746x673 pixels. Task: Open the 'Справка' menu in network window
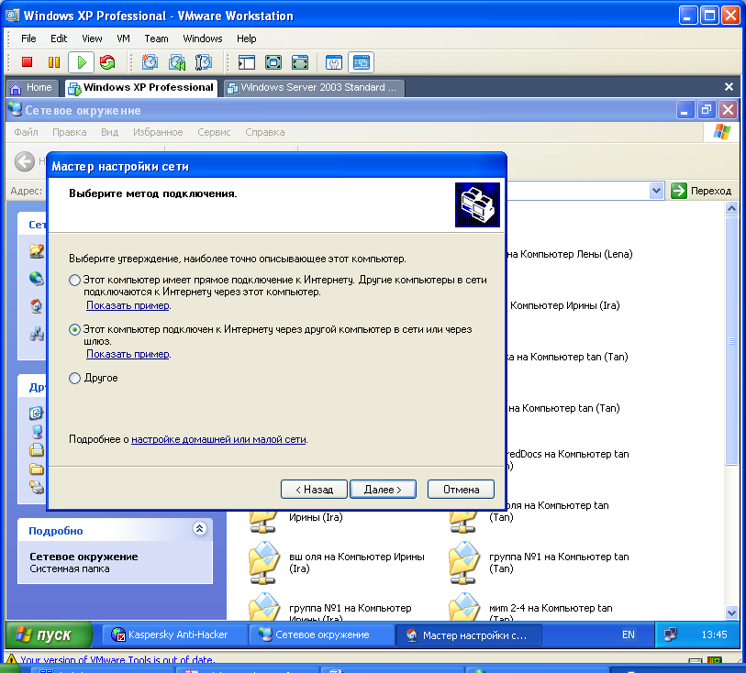click(265, 132)
